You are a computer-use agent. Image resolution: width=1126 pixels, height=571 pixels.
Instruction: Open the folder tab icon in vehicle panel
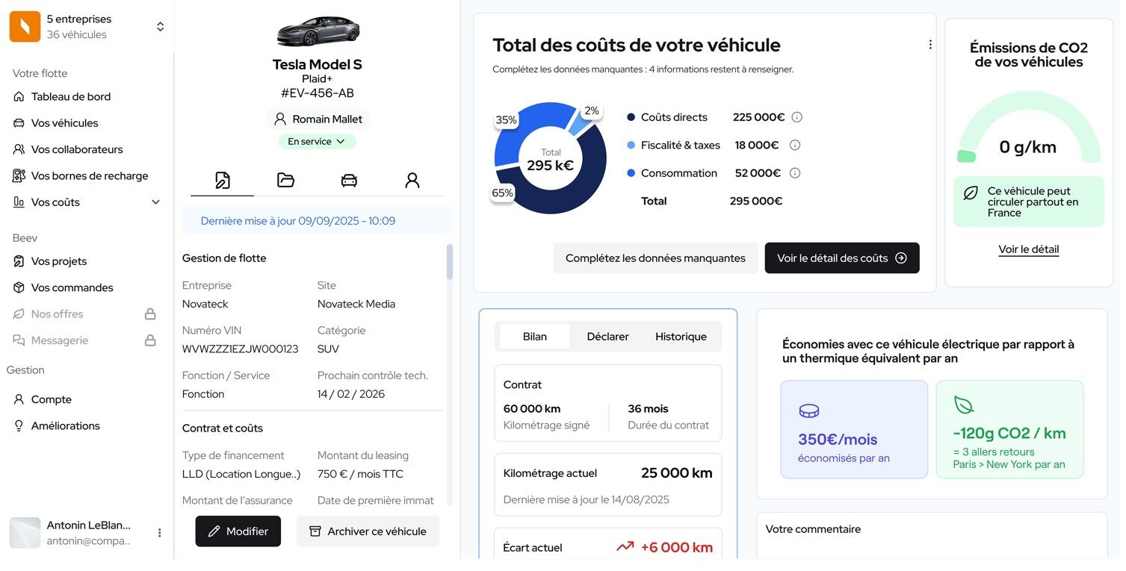pyautogui.click(x=285, y=180)
